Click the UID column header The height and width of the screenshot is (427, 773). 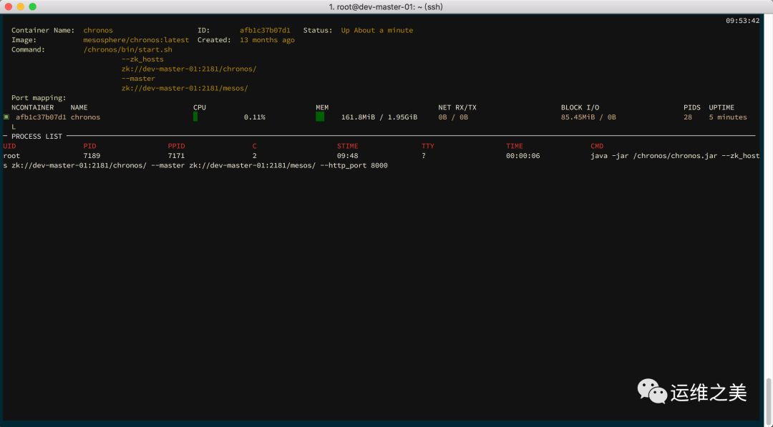9,147
